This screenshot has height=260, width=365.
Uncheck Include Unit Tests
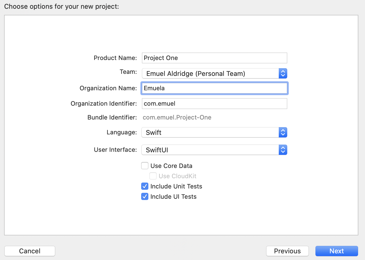145,186
